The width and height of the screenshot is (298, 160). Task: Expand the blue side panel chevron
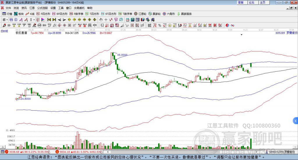click(x=296, y=121)
